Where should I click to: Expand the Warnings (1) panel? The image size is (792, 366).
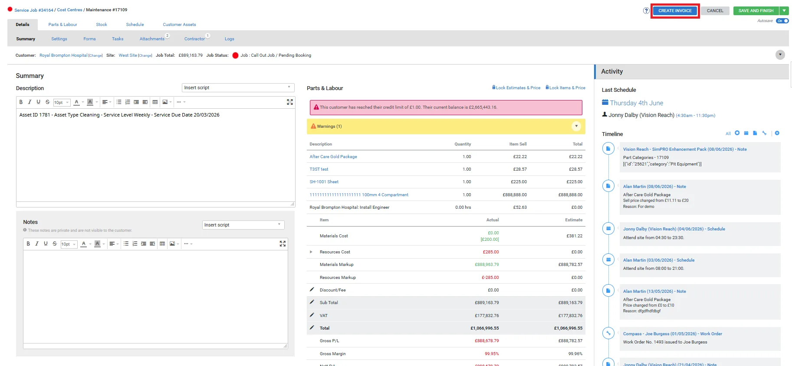pos(576,126)
